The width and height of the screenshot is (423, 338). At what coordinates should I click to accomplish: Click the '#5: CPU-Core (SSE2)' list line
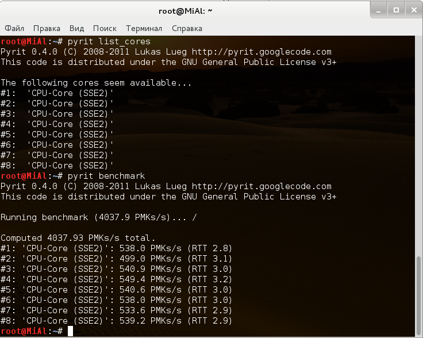(57, 135)
